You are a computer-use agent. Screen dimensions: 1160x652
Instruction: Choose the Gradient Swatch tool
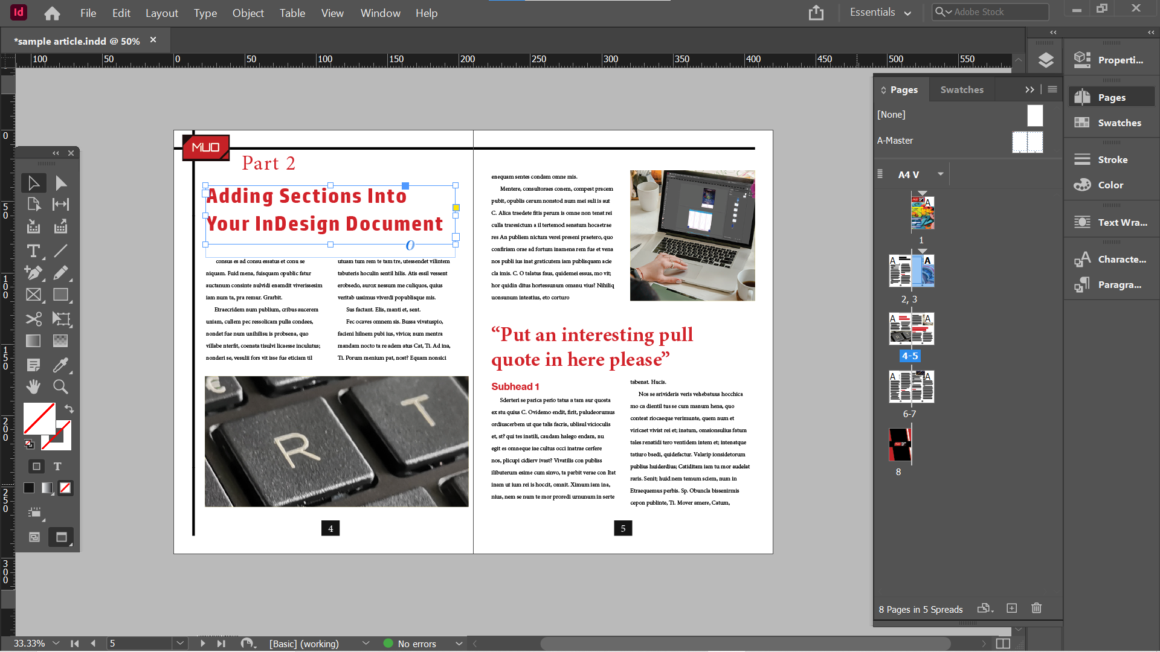(x=32, y=340)
